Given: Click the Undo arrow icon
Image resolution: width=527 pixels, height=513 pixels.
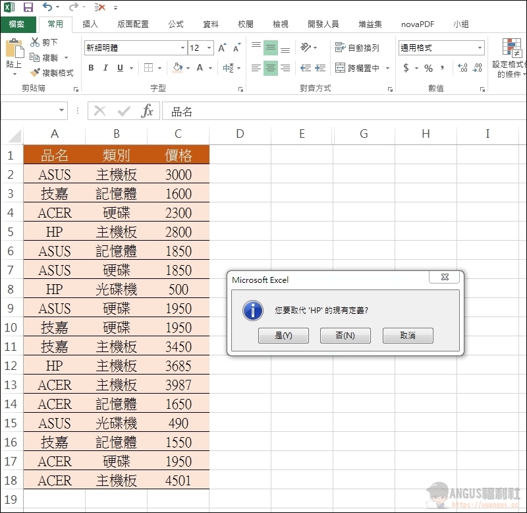Looking at the screenshot, I should point(47,7).
